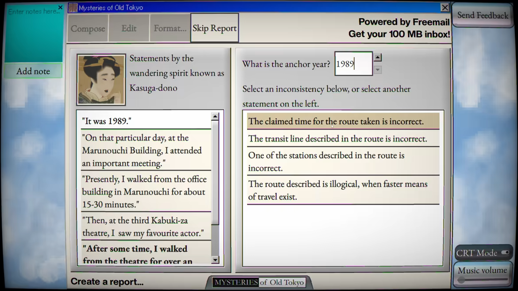Click the Mysteries of Old Tokyo title bar icon
This screenshot has width=518, height=291.
[73, 8]
